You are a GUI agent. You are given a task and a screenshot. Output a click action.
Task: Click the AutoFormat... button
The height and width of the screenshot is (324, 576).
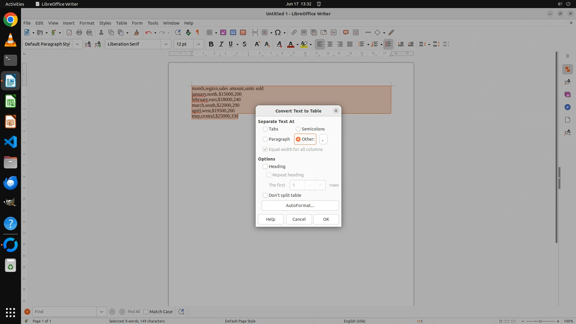pyautogui.click(x=300, y=205)
